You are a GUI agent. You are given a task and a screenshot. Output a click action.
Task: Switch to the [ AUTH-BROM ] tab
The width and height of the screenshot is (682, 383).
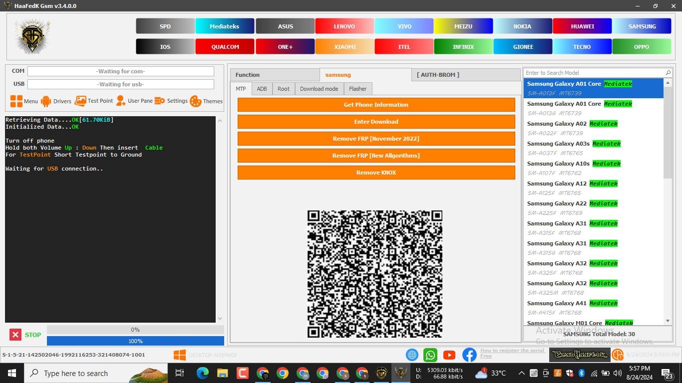pyautogui.click(x=467, y=75)
